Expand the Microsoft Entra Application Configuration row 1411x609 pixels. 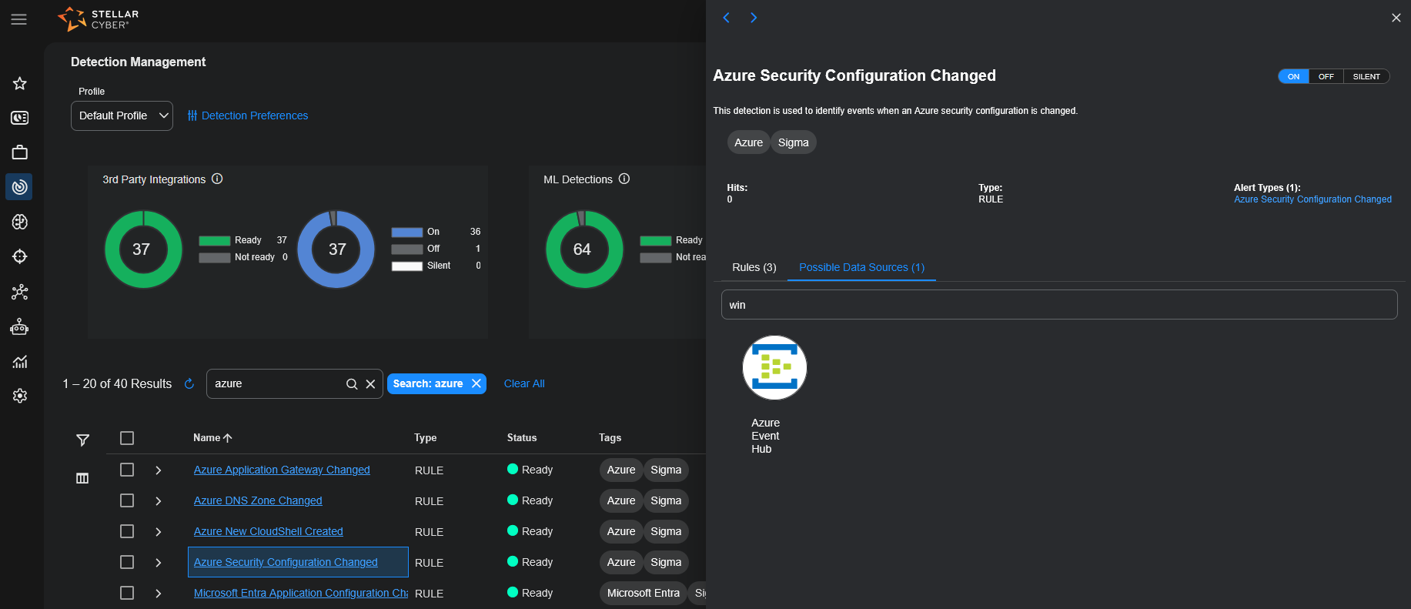tap(159, 593)
